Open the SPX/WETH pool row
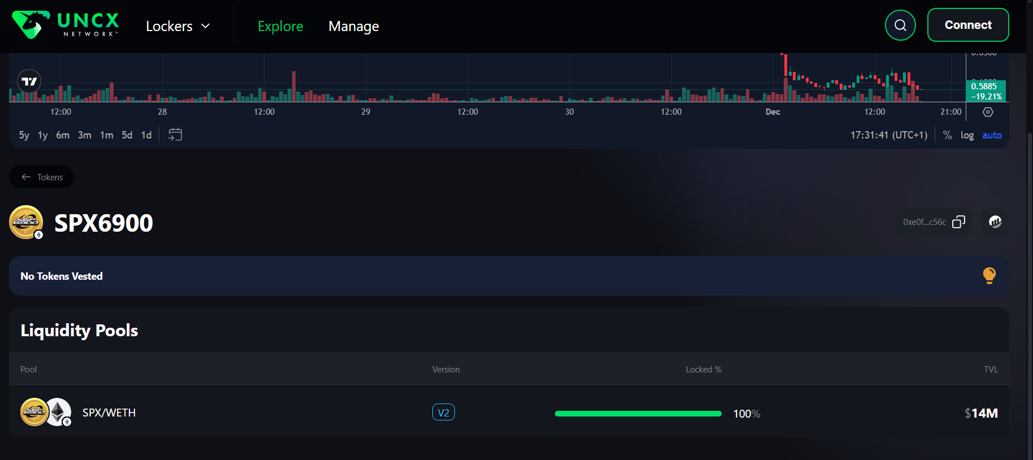1033x460 pixels. (509, 412)
